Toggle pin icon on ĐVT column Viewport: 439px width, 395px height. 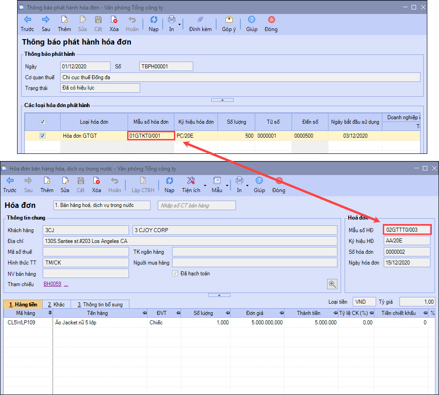tap(178, 313)
